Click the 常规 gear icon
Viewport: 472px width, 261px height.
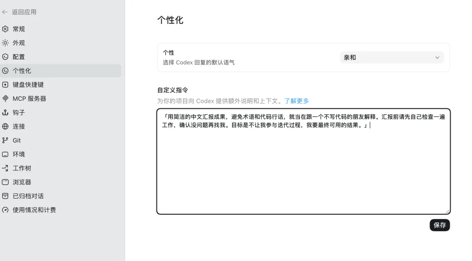click(x=5, y=29)
